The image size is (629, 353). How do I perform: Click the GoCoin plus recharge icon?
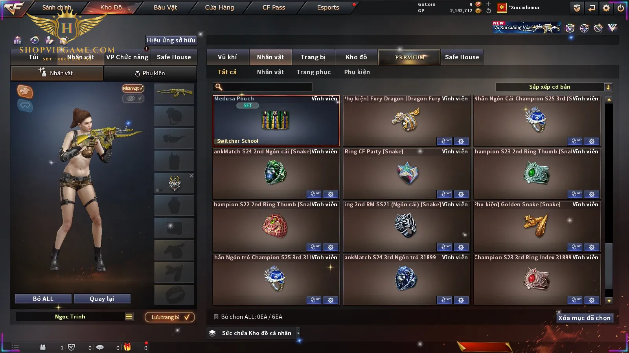tap(489, 4)
